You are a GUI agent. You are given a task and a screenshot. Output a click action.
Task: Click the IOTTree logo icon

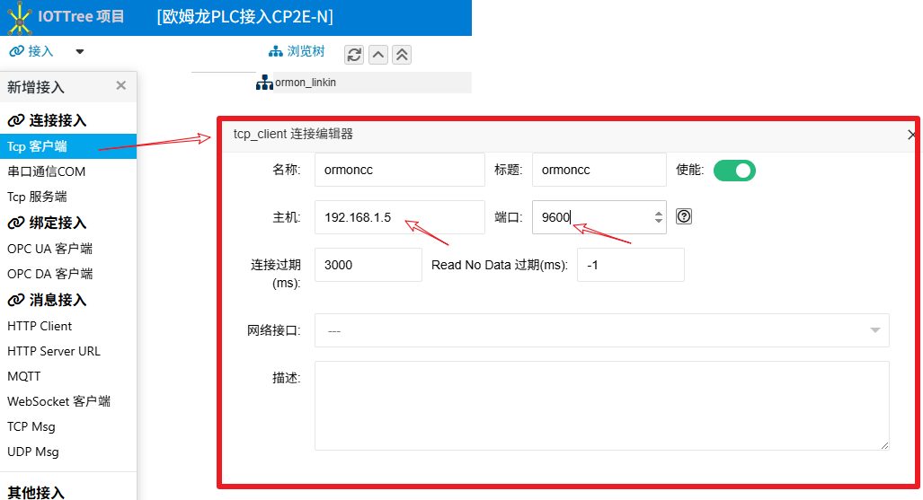click(x=20, y=18)
